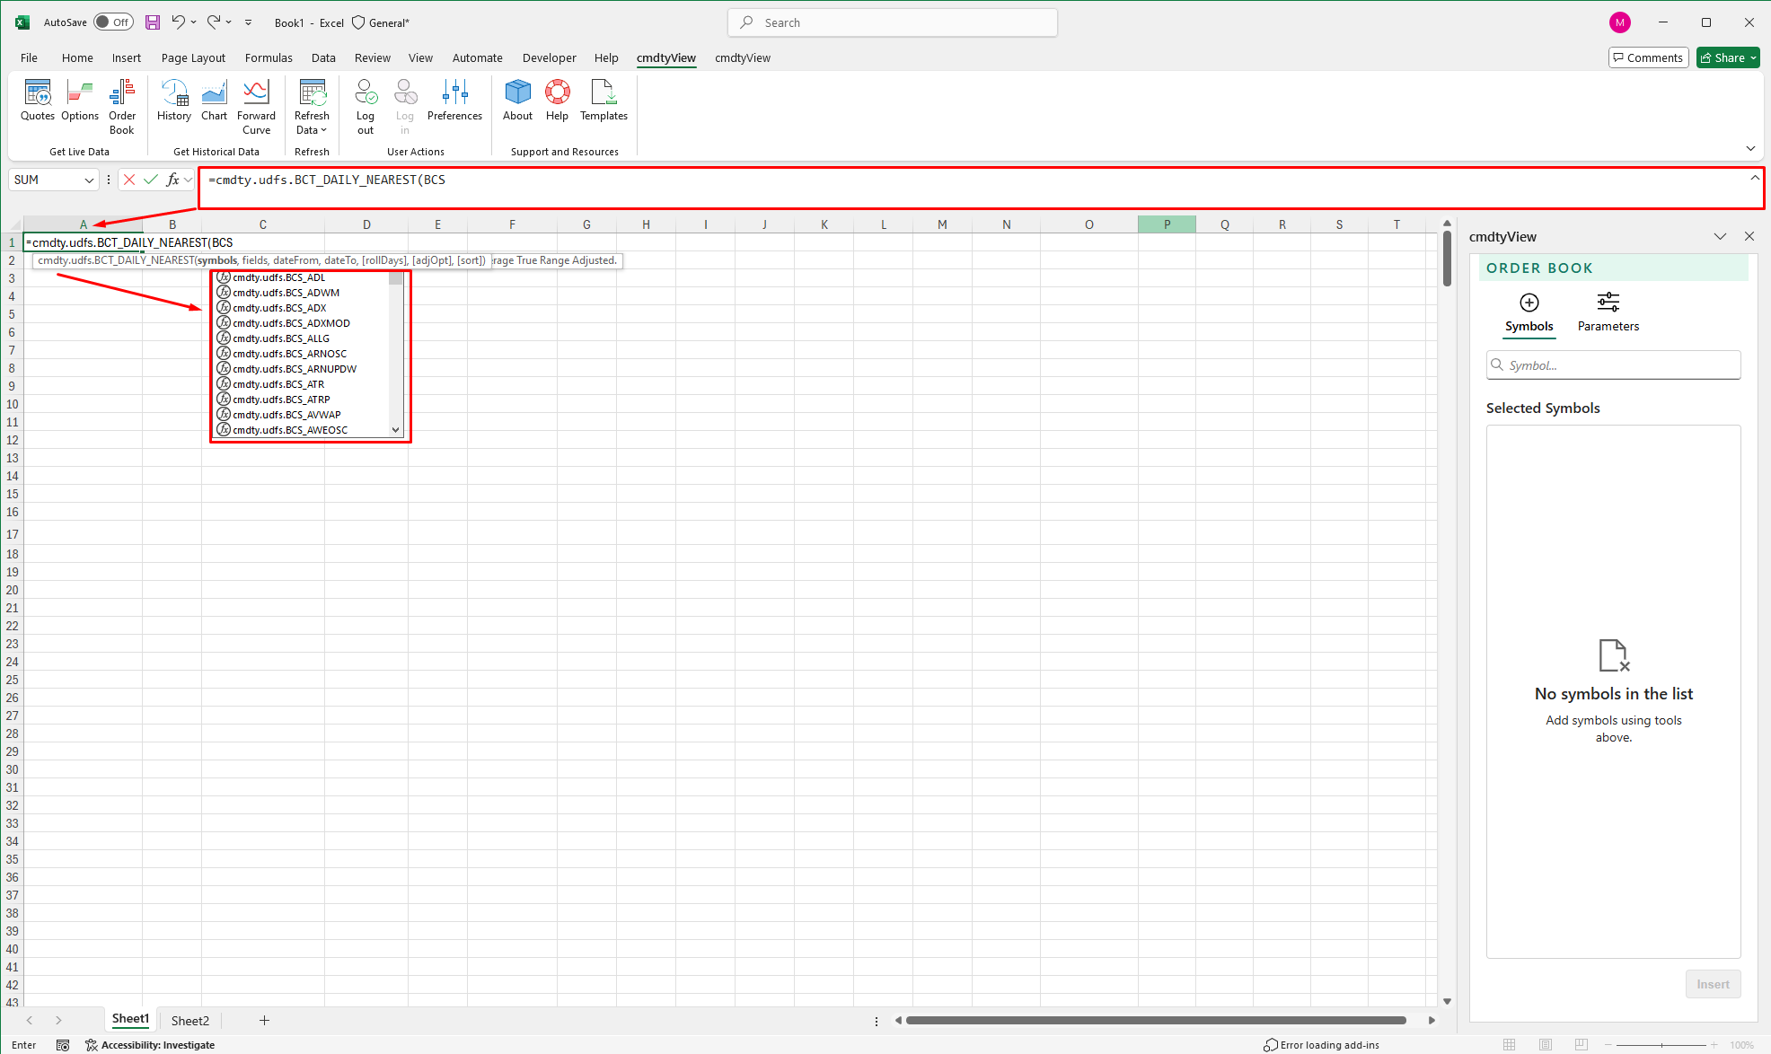The height and width of the screenshot is (1054, 1771).
Task: Click the Symbol search field
Action: click(x=1613, y=365)
